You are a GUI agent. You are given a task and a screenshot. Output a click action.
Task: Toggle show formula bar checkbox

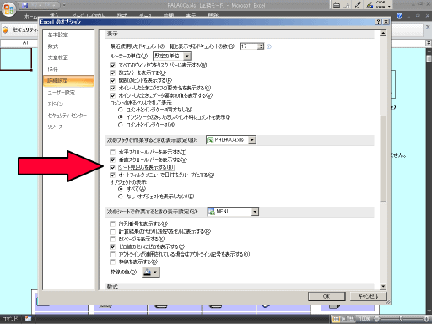tap(112, 73)
